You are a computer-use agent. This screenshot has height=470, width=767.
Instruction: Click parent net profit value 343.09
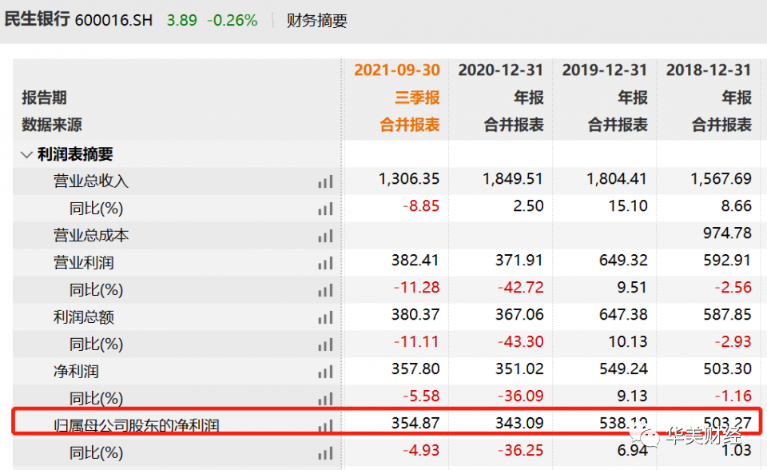[x=519, y=423]
